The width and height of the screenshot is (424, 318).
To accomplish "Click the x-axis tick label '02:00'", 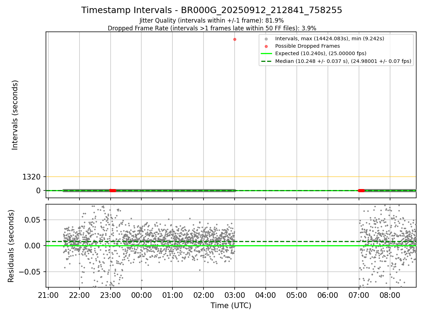I will 204,295.
